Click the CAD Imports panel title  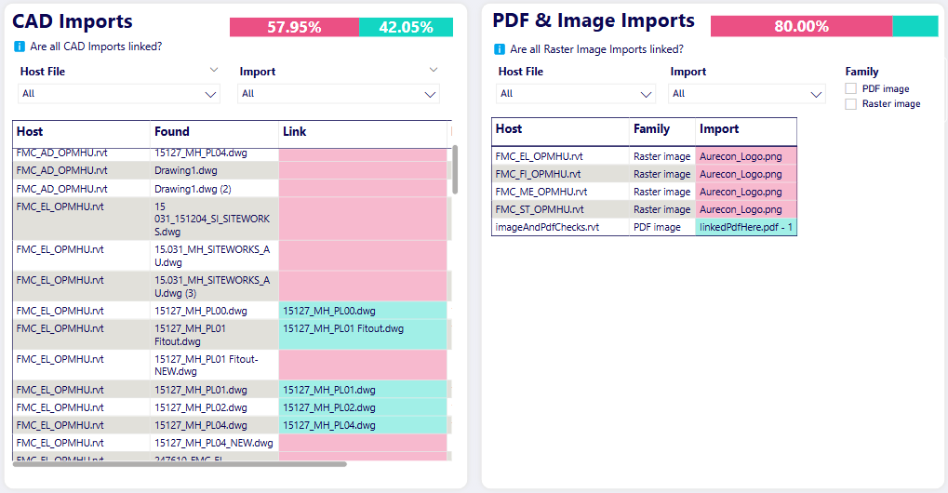click(73, 21)
